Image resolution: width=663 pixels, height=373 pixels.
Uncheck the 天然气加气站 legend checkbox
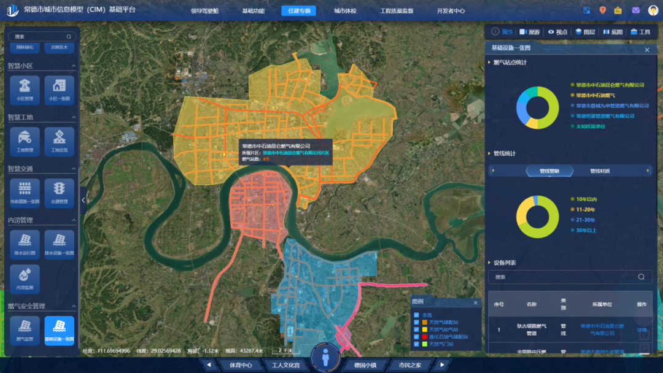(x=417, y=329)
